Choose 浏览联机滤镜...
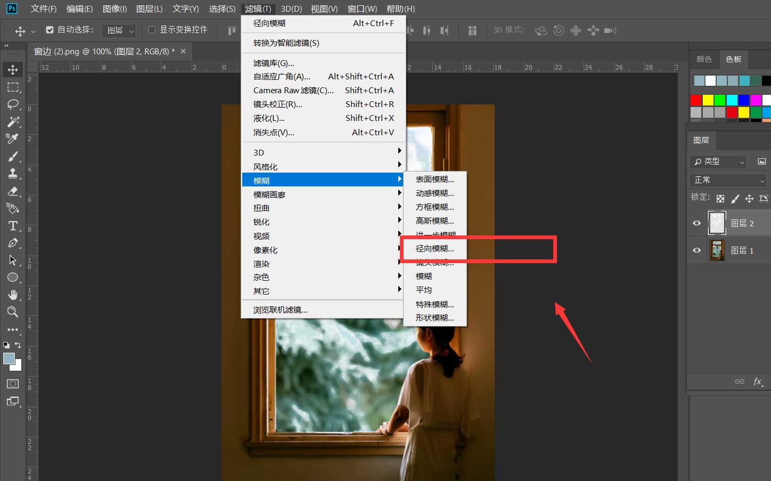This screenshot has height=481, width=771. [x=323, y=310]
